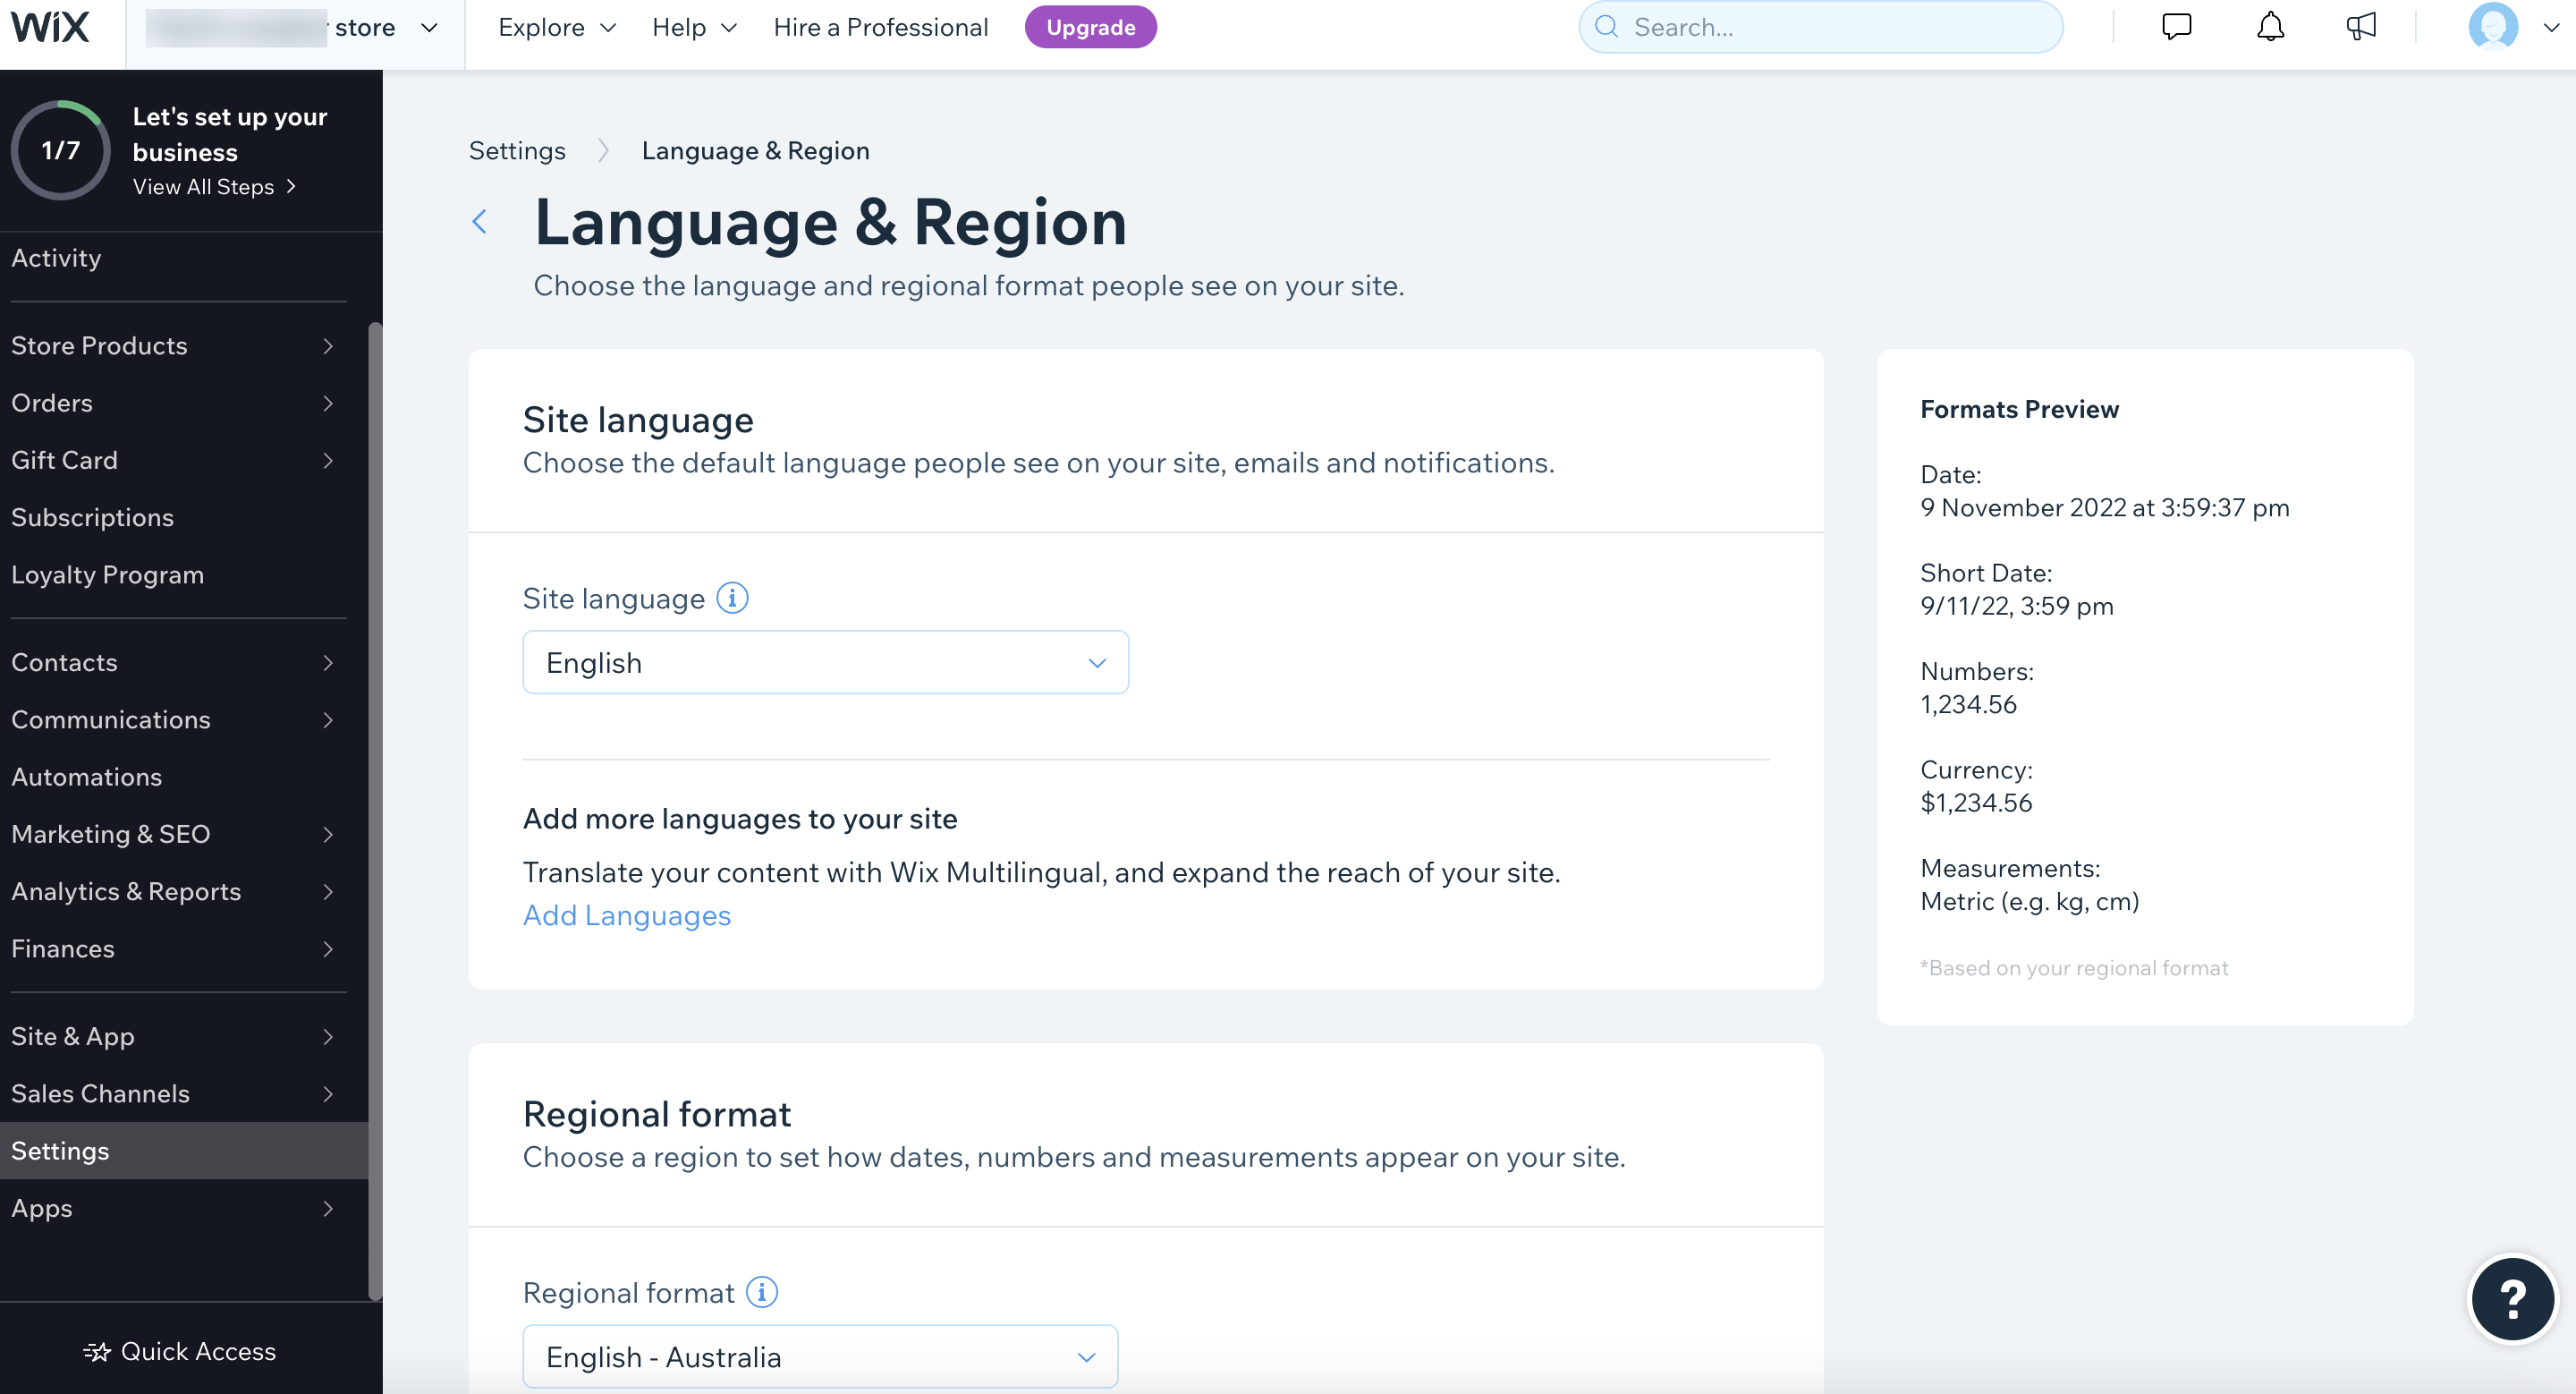Click the back arrow beside page title
The height and width of the screenshot is (1394, 2576).
pos(480,221)
